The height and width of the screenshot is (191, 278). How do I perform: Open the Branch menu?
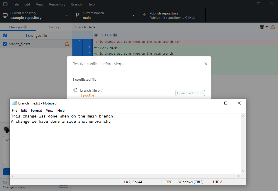76,4
